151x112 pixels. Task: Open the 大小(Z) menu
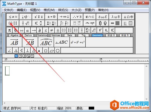pos(76,10)
